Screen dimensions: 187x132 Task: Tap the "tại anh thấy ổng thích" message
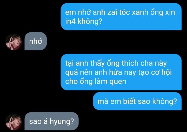pos(121,72)
